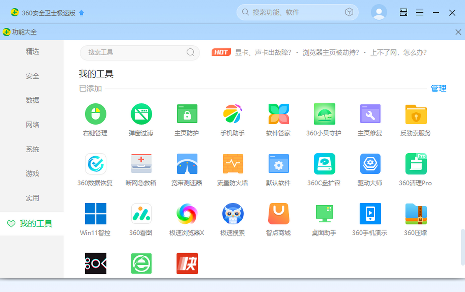Focus the 搜索工具 search field

(136, 52)
